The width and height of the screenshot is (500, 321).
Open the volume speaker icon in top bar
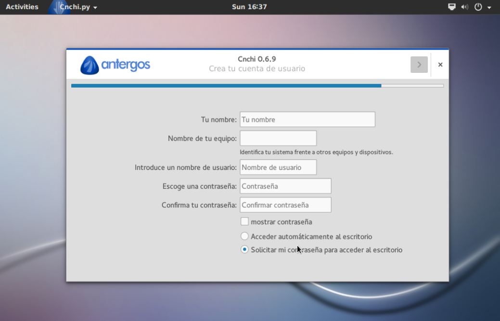coord(464,7)
